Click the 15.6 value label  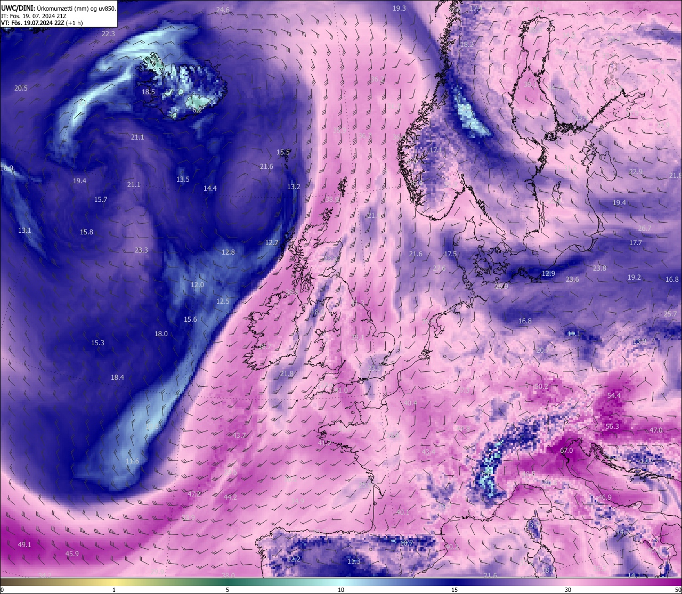[x=190, y=320]
